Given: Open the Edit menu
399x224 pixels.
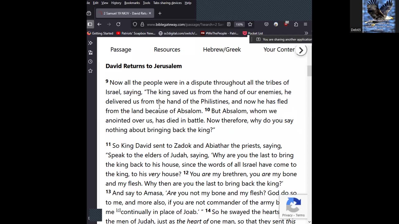Looking at the screenshot, I should pyautogui.click(x=96, y=3).
